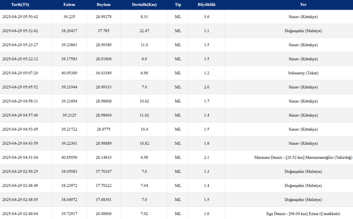Image resolution: width=353 pixels, height=219 pixels.
Task: Select date 2025-04-29 02:56:25
Action: (20, 171)
